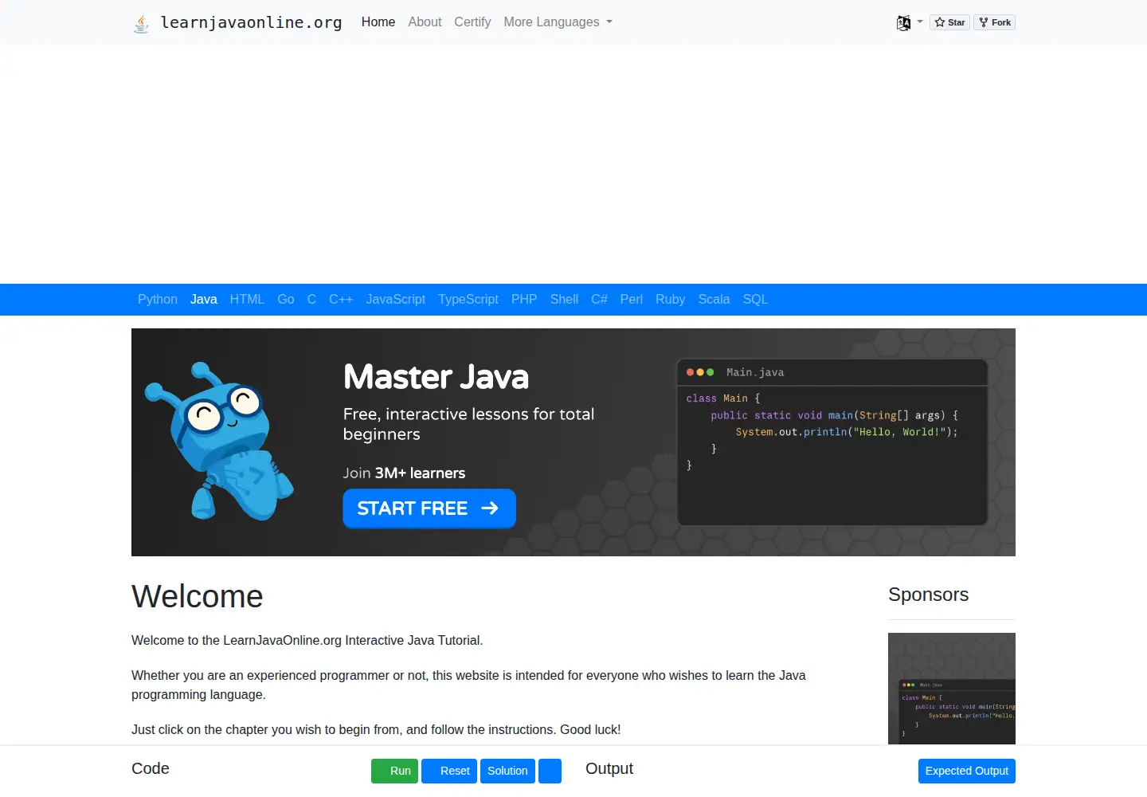
Task: Switch to the Go tutorial
Action: point(286,300)
